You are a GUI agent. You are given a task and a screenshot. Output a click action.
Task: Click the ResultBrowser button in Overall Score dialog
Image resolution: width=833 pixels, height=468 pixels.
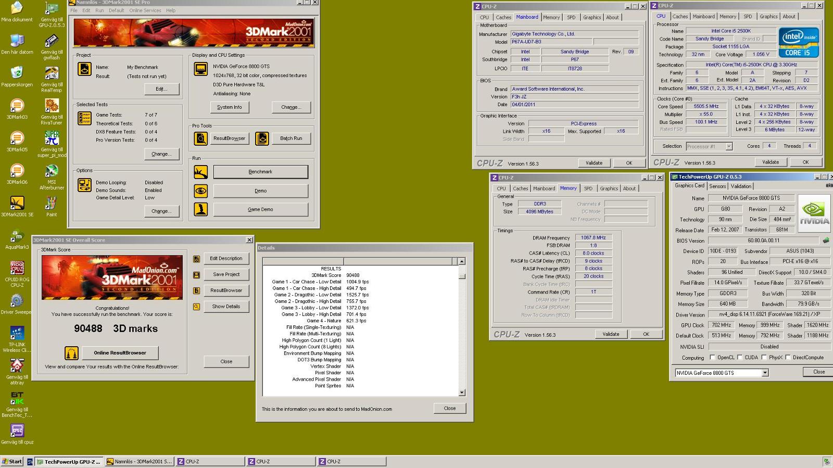[x=226, y=290]
